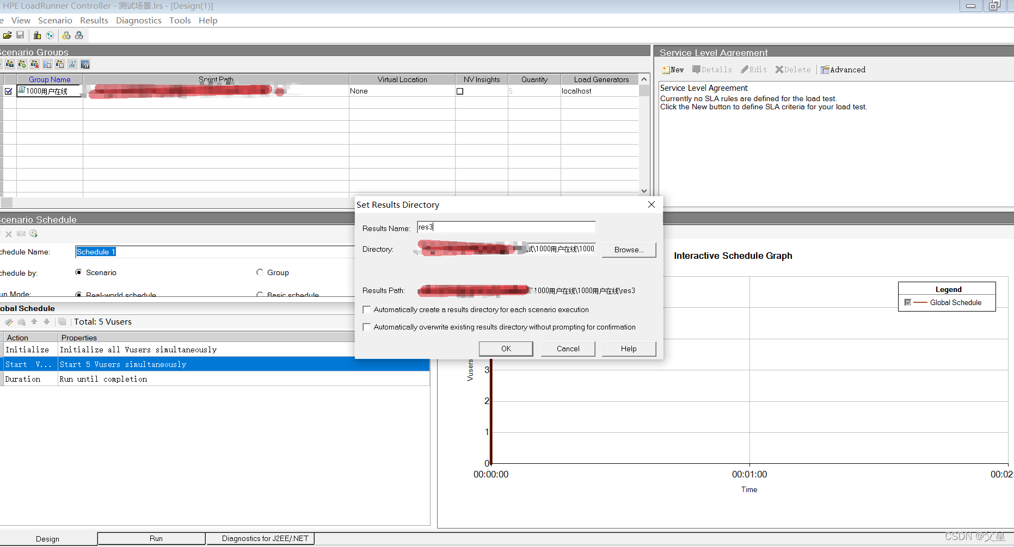Toggle Global Schedule legend checkbox
The image size is (1014, 547).
coord(907,302)
